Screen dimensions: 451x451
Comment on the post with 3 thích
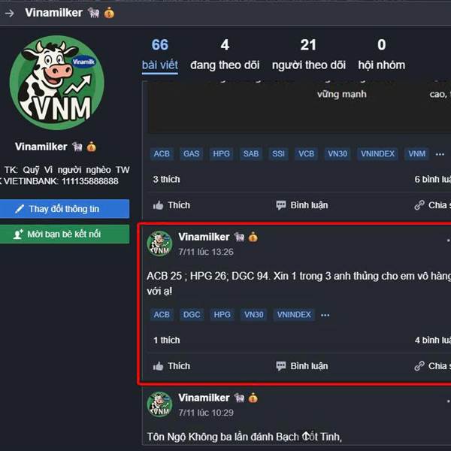pyautogui.click(x=302, y=205)
